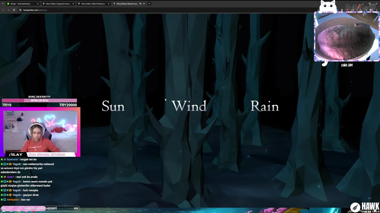Screen dimensions: 380x213
Task: Switch to the Hogwarts House tab
Action: (x=58, y=4)
